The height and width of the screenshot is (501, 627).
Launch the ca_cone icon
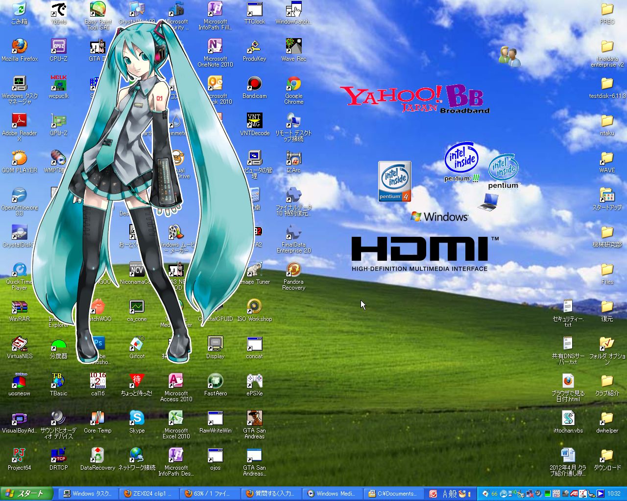pos(137,310)
